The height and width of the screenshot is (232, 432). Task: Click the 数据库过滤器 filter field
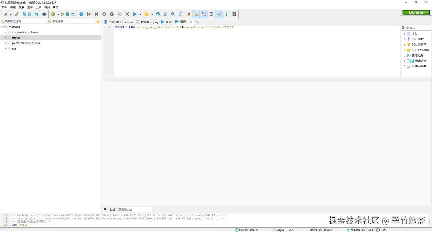click(x=24, y=21)
